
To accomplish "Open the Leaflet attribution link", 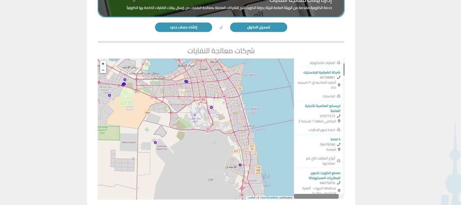I will [251, 198].
